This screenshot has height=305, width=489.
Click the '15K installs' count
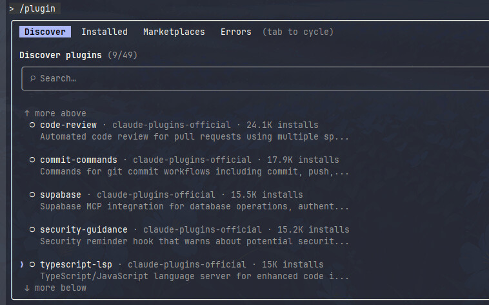(x=292, y=265)
